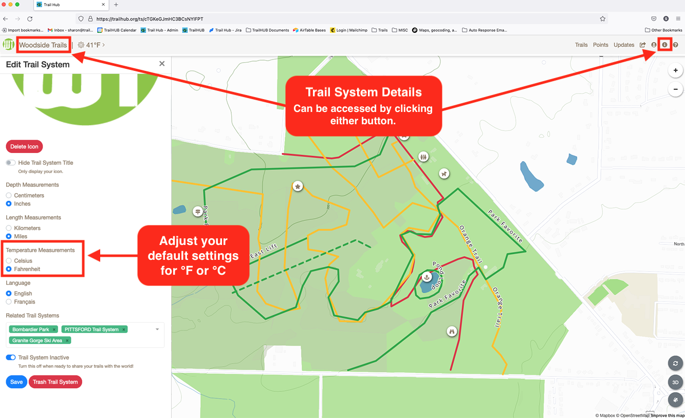
Task: Toggle Hide Trail System Title switch
Action: point(11,163)
